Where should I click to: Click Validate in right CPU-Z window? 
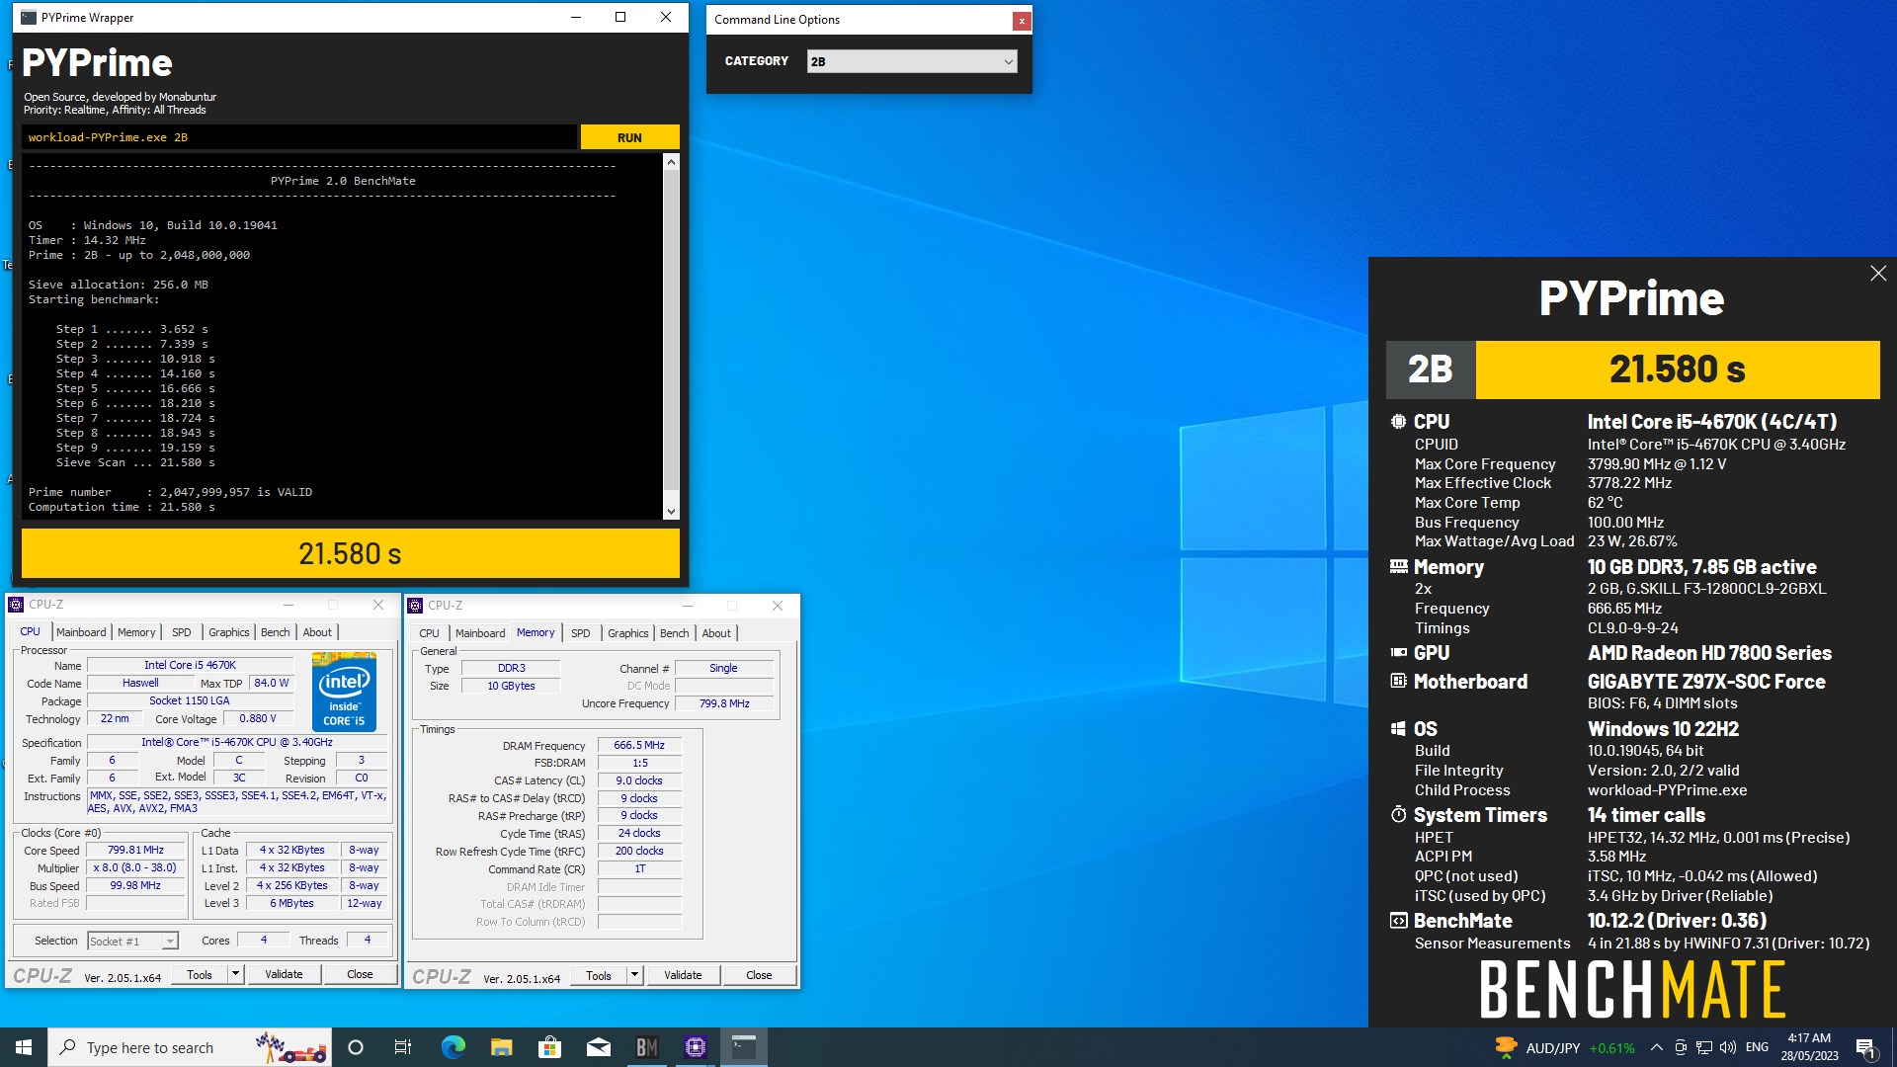pyautogui.click(x=683, y=975)
